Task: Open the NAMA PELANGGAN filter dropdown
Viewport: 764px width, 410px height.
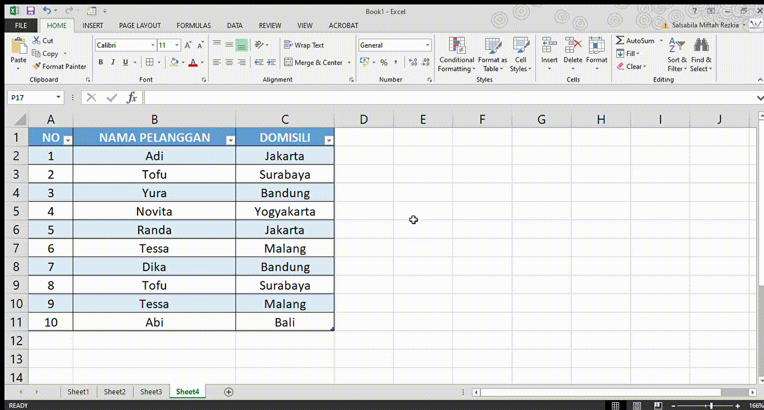Action: [x=230, y=140]
